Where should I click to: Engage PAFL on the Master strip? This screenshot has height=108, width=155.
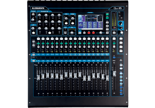(x=114, y=47)
